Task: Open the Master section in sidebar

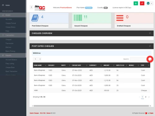Action: coord(13,15)
